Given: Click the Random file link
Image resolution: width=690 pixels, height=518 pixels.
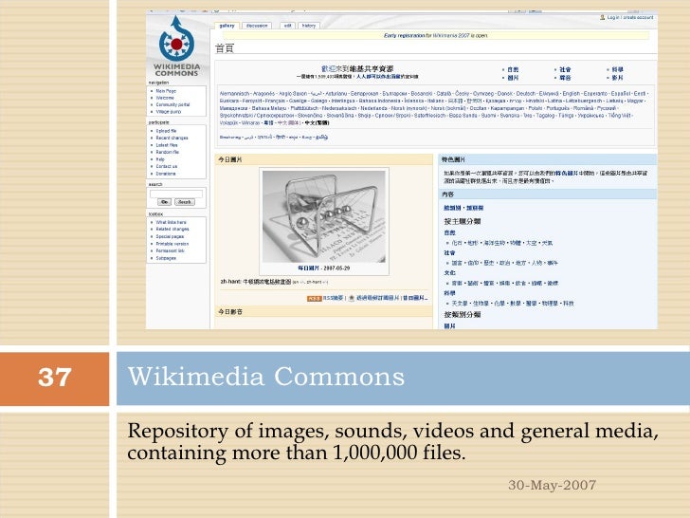Looking at the screenshot, I should click(167, 152).
